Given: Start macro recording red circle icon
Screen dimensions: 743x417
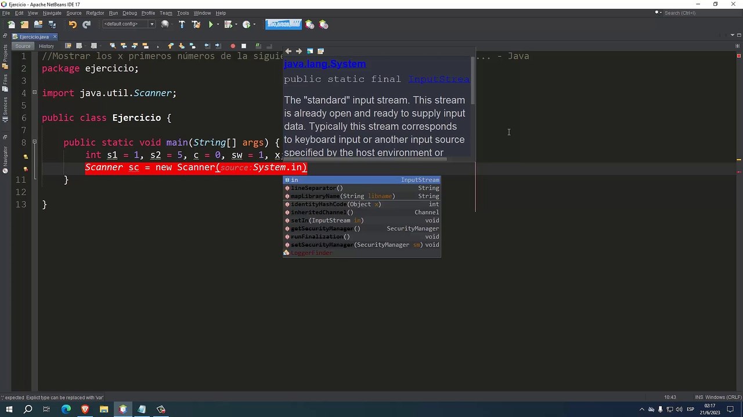Looking at the screenshot, I should coord(233,46).
